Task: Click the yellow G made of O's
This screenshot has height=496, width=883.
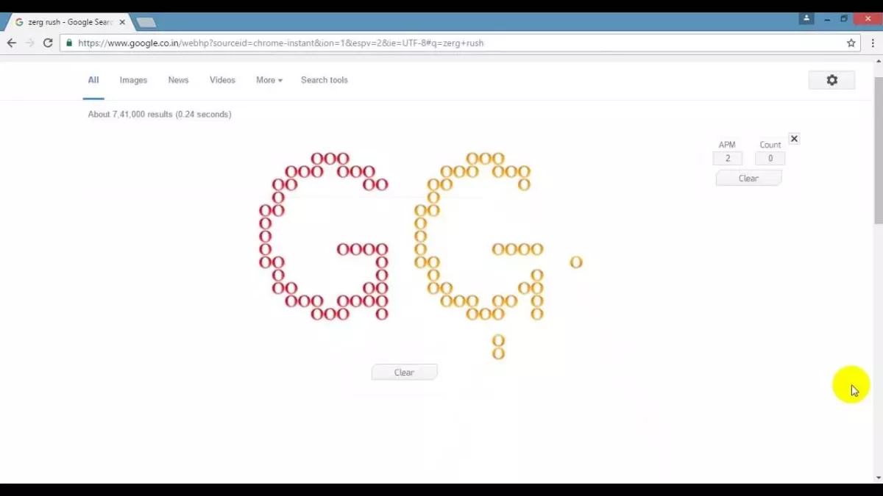Action: point(480,237)
